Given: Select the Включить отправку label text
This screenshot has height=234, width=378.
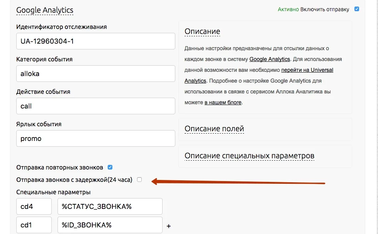Looking at the screenshot, I should click(x=325, y=9).
